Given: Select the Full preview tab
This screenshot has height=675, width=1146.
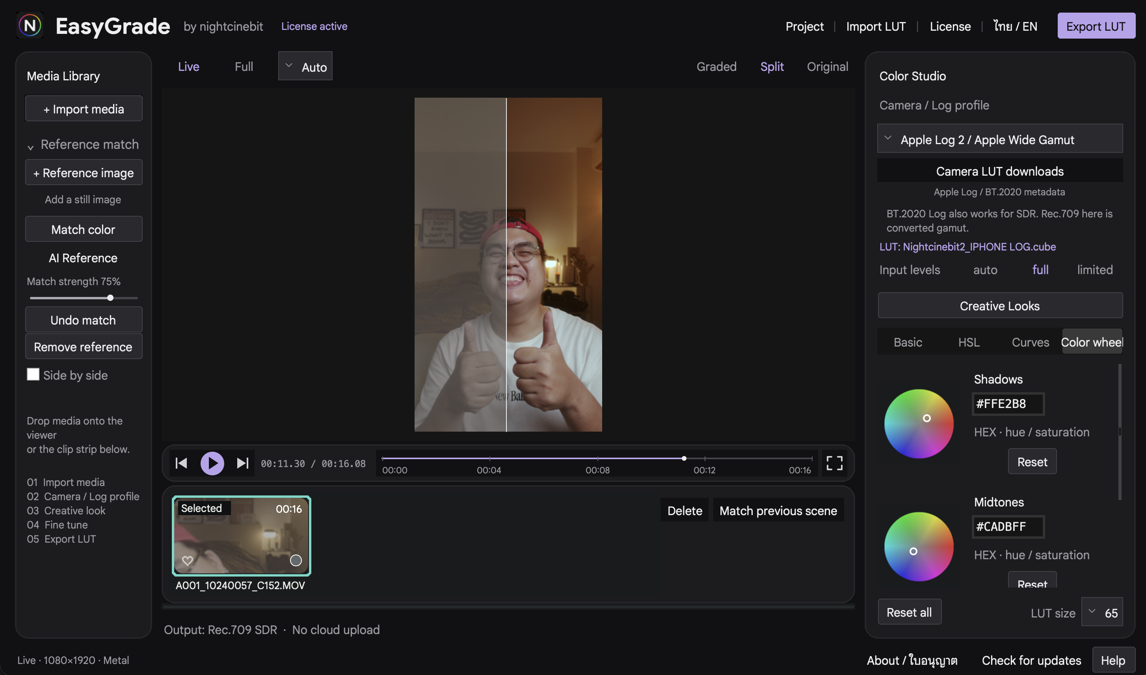Looking at the screenshot, I should [x=244, y=67].
